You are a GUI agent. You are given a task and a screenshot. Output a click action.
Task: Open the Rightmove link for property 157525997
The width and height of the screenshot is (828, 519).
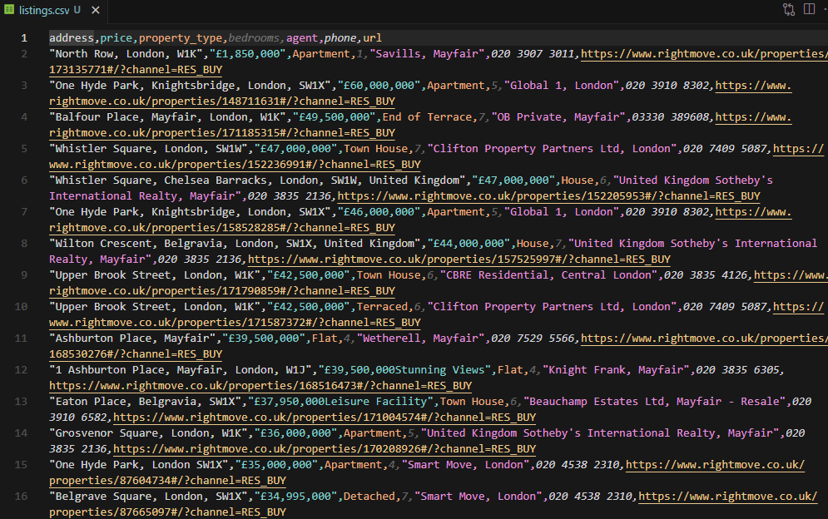click(459, 259)
